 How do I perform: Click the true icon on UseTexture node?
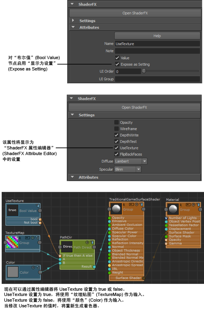tap(13, 210)
